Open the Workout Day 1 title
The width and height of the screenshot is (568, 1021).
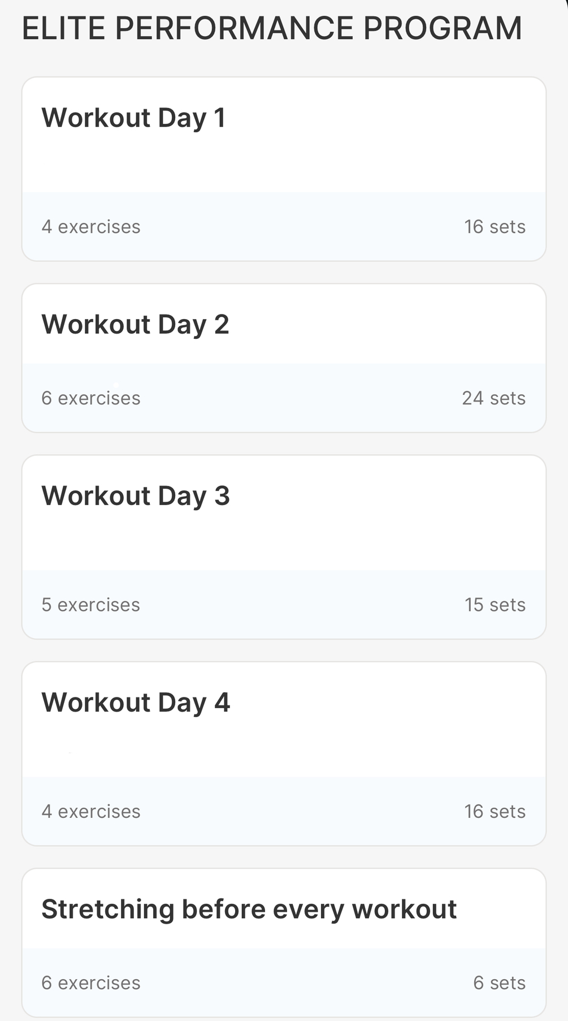(x=133, y=118)
